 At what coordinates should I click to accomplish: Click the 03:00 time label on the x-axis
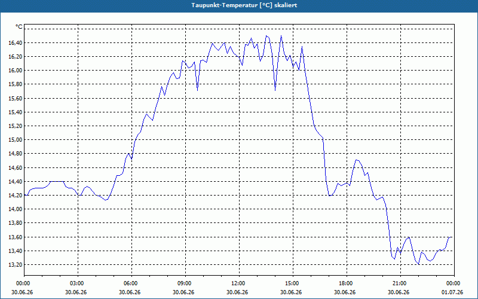click(x=78, y=283)
